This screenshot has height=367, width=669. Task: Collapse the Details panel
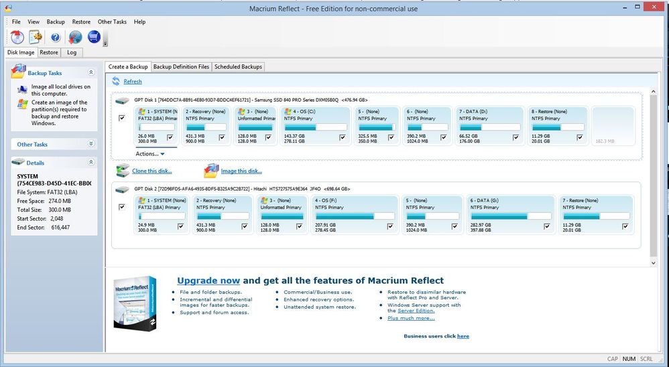(91, 162)
